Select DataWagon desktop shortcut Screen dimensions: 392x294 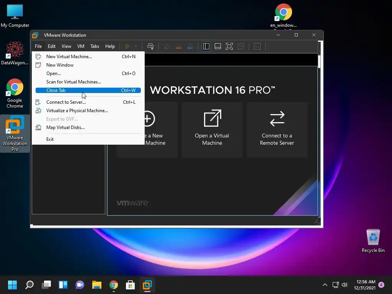coord(15,53)
